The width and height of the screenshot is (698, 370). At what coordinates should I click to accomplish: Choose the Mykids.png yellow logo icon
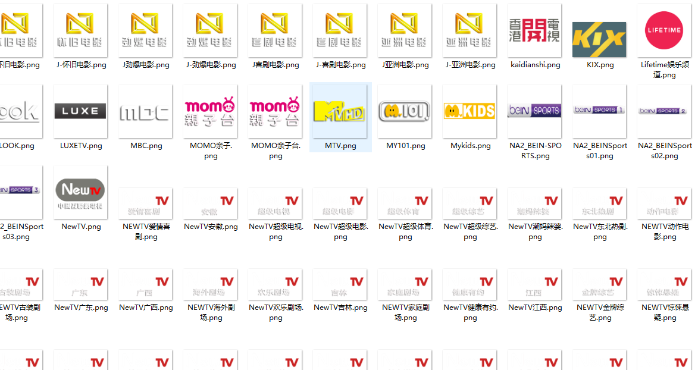tap(469, 111)
